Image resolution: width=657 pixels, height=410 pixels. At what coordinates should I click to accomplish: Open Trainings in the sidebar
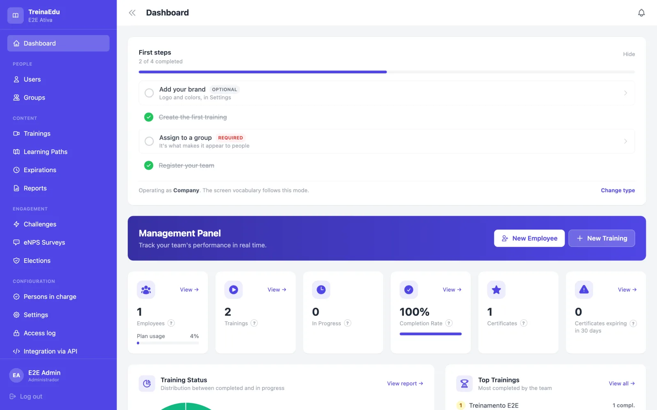point(58,134)
